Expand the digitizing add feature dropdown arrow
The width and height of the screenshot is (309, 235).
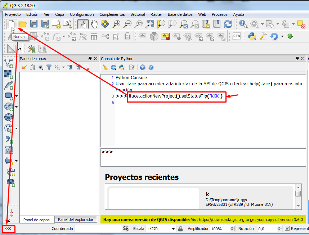click(64, 36)
